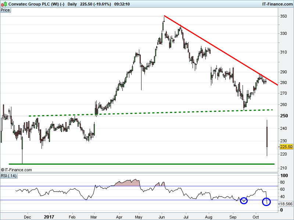Click the RSI lower 30 level line

139,200
